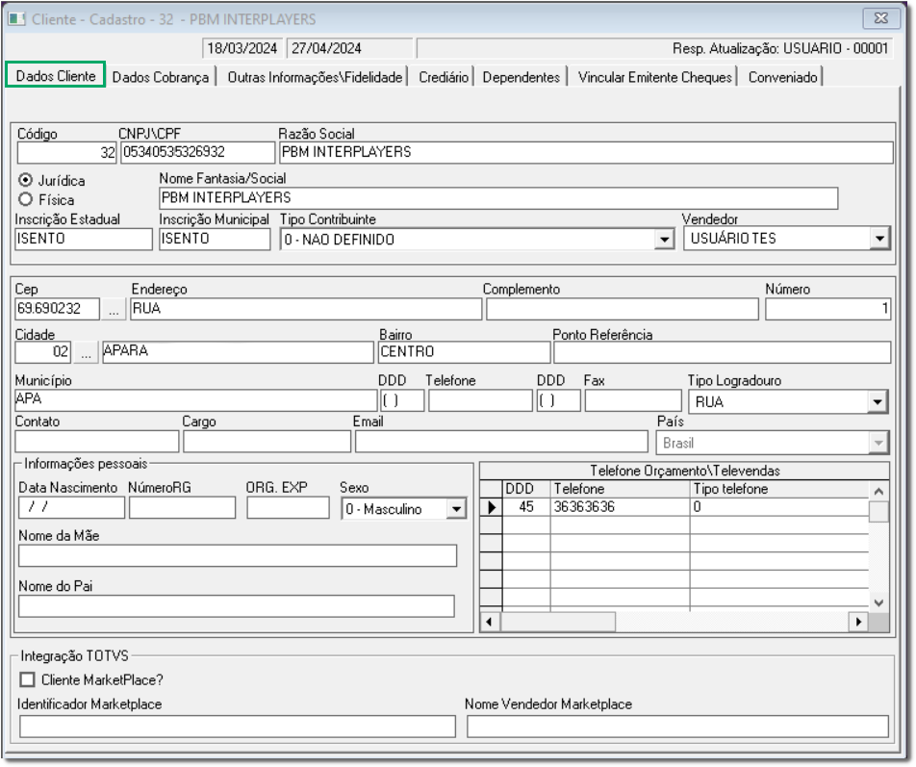The image size is (916, 767).
Task: Click the Cep lookup ellipsis button
Action: (x=114, y=308)
